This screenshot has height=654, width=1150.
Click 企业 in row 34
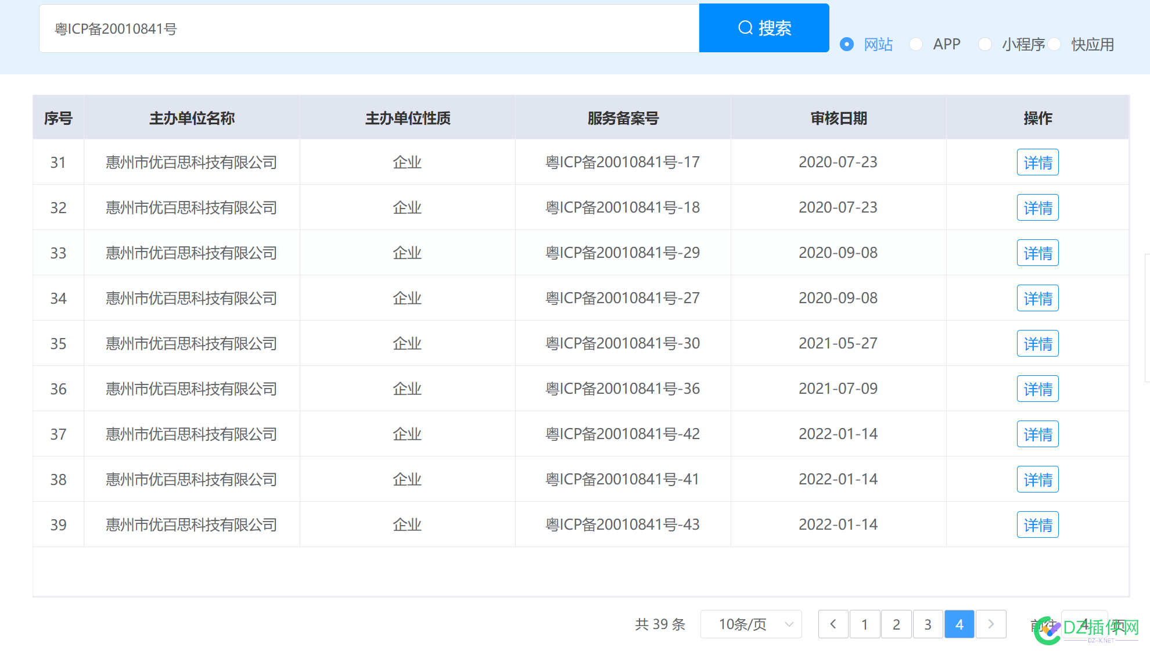coord(407,298)
